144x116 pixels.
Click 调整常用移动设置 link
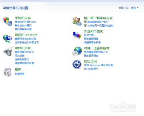(24, 63)
